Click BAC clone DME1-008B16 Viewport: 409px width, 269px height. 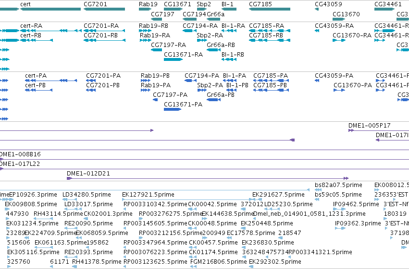coord(20,154)
